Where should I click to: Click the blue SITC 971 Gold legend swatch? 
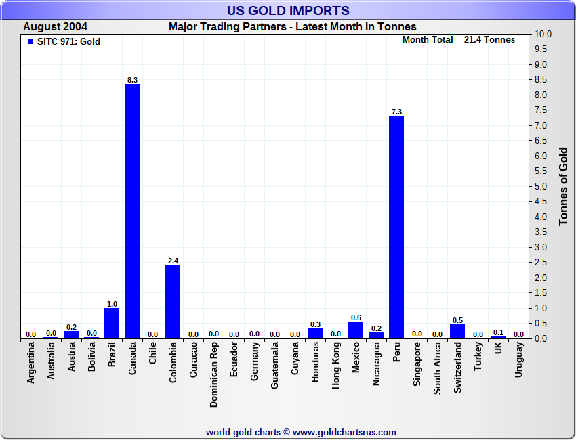30,42
